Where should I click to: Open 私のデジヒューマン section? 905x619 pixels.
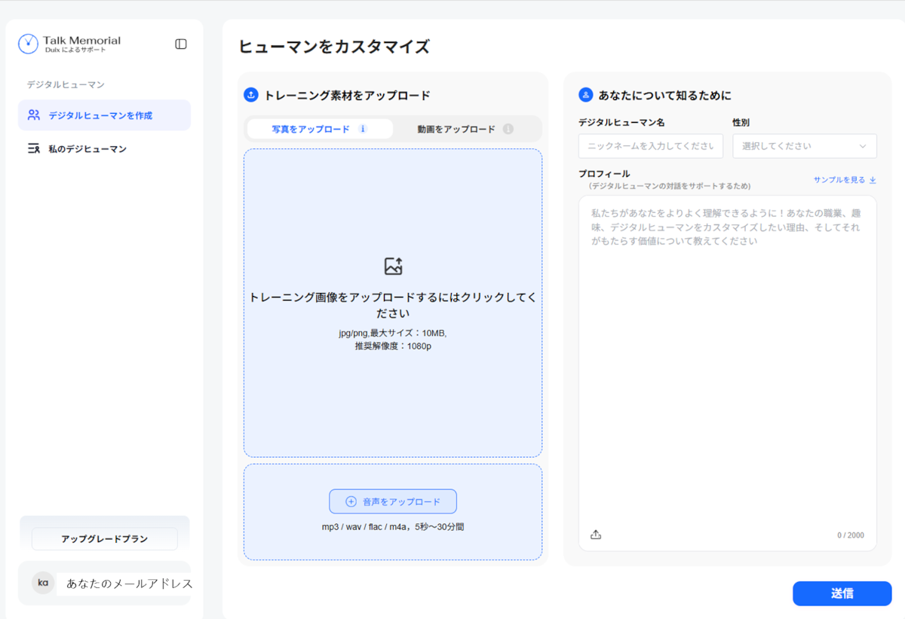[83, 148]
